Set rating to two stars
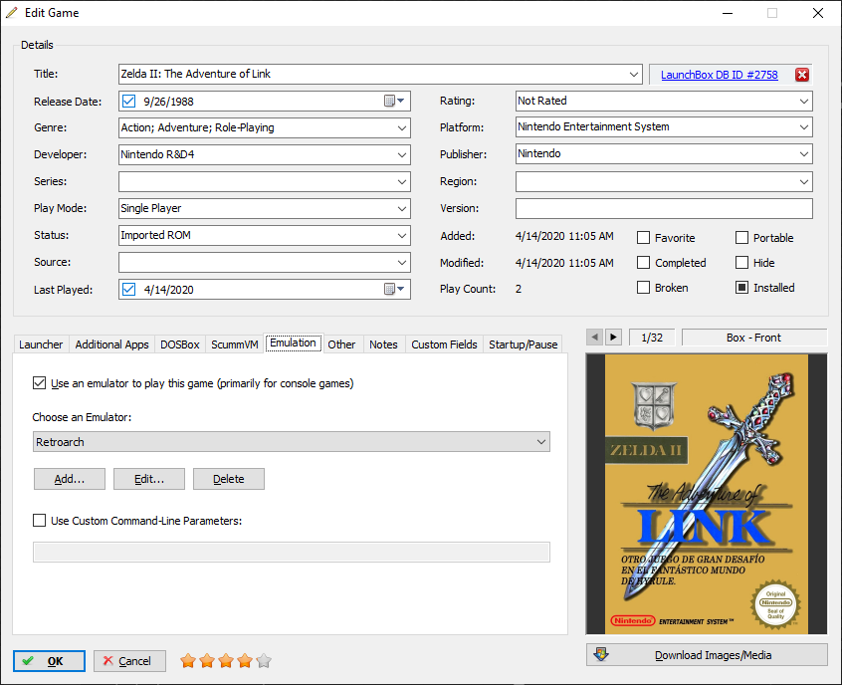 click(207, 661)
